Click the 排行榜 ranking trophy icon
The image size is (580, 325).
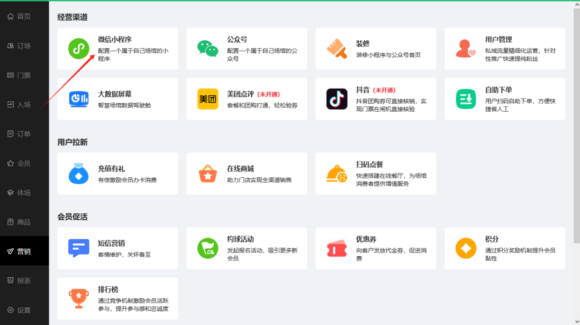pyautogui.click(x=78, y=298)
